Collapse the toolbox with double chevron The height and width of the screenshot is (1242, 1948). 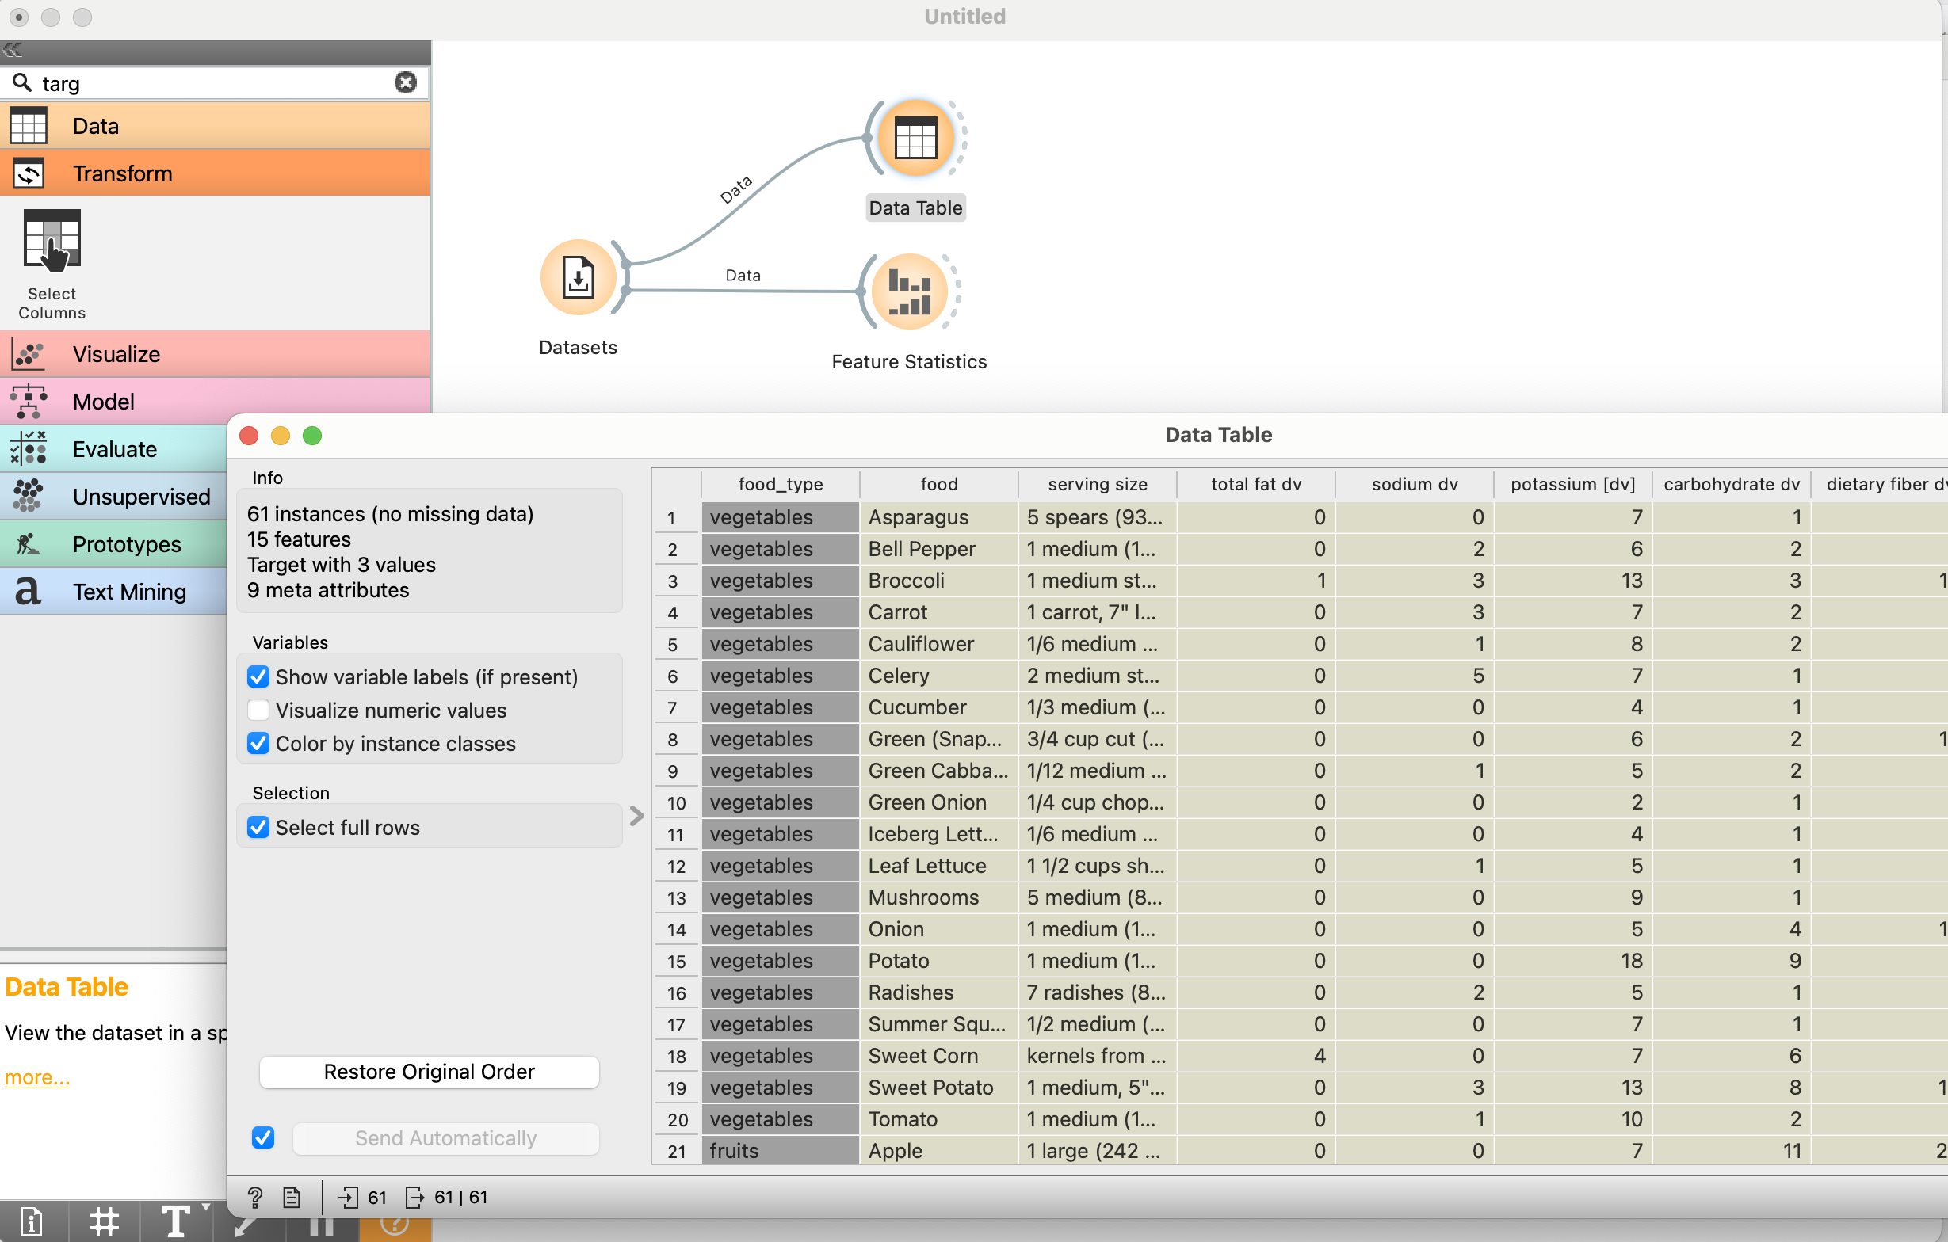[12, 51]
